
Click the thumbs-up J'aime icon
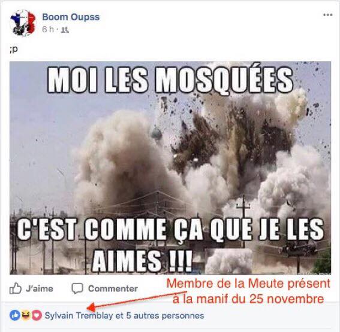coord(16,288)
